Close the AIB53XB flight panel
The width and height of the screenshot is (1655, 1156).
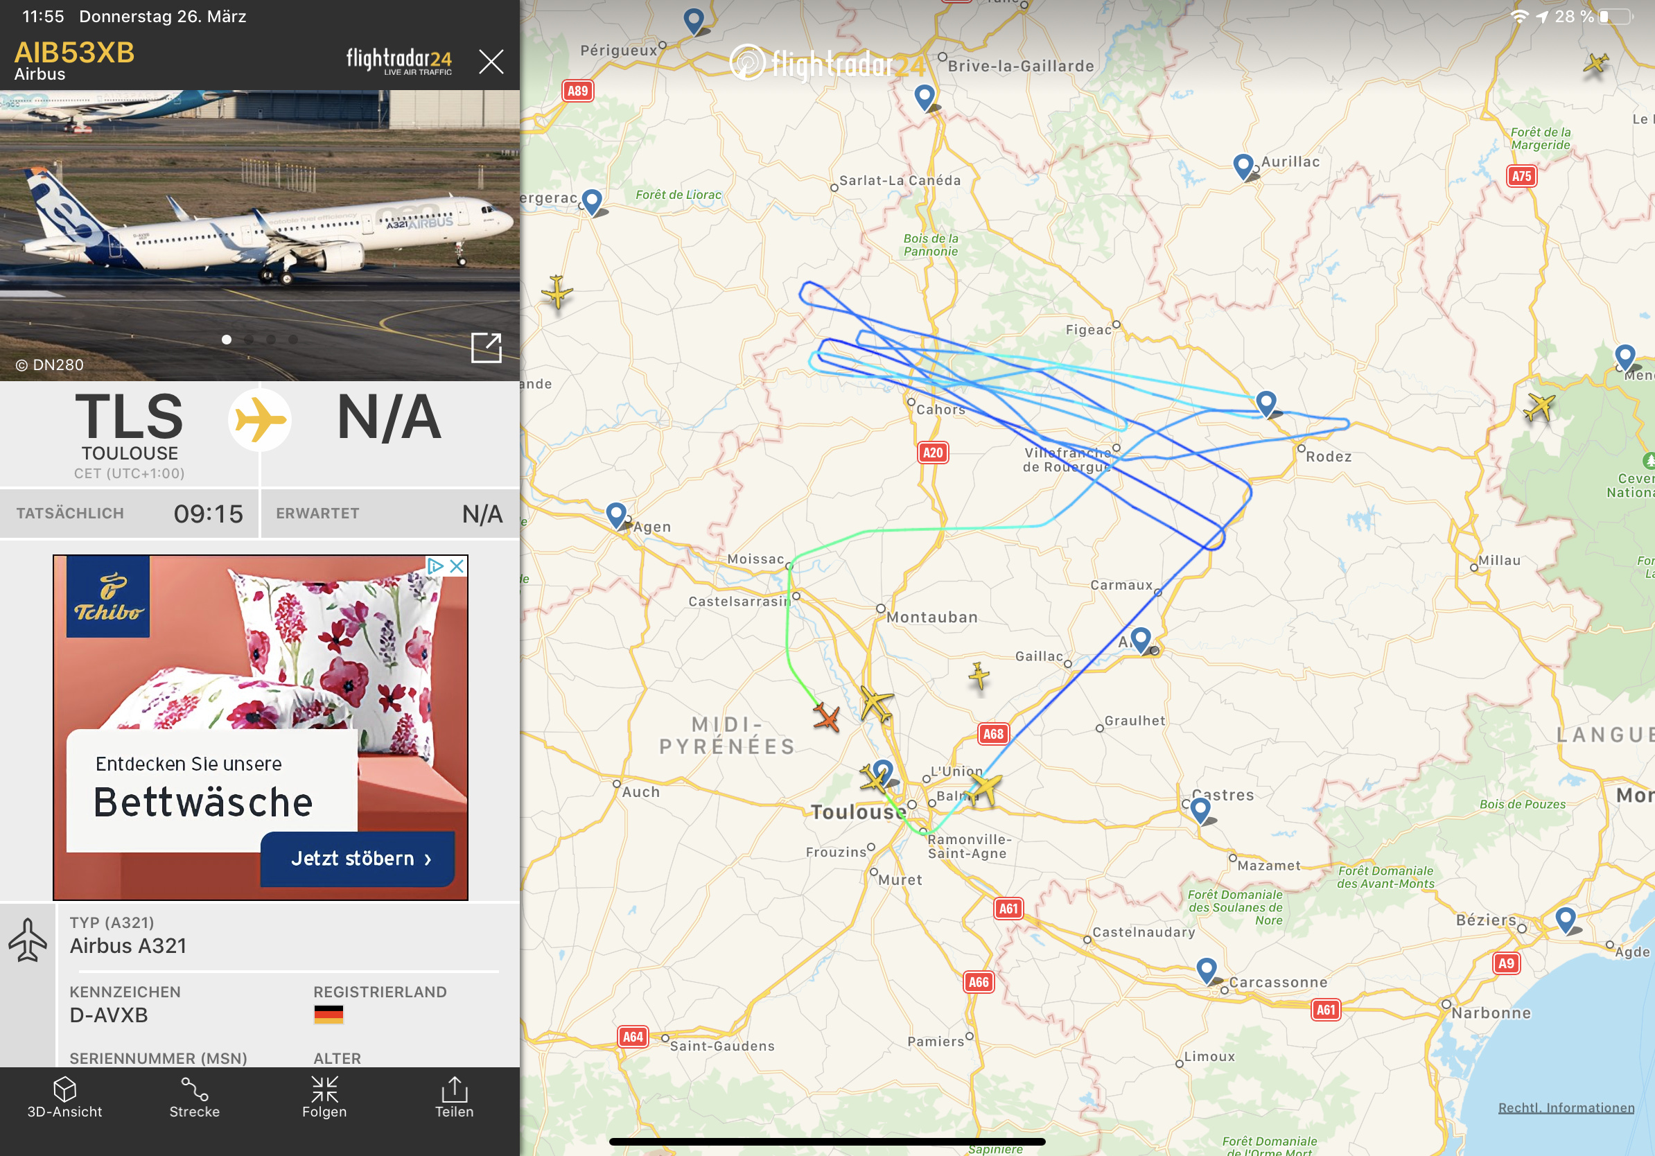491,62
